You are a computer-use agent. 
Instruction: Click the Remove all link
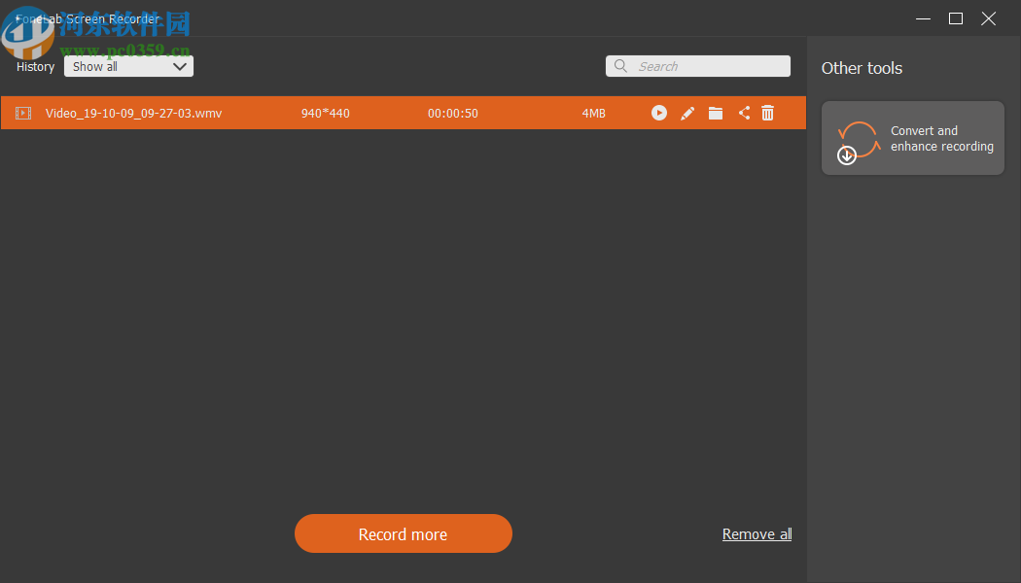pyautogui.click(x=757, y=533)
